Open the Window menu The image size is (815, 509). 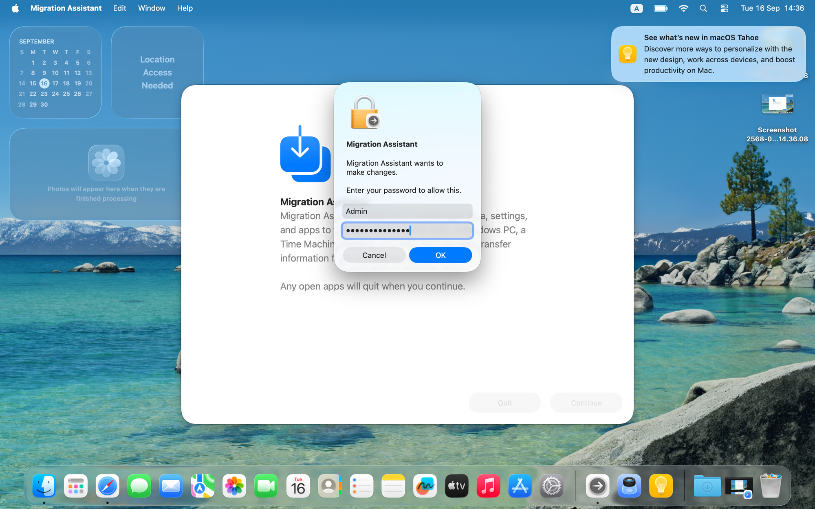coord(152,8)
